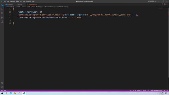
Task: Click the feedback icon in status bar
Action: pyautogui.click(x=165, y=91)
